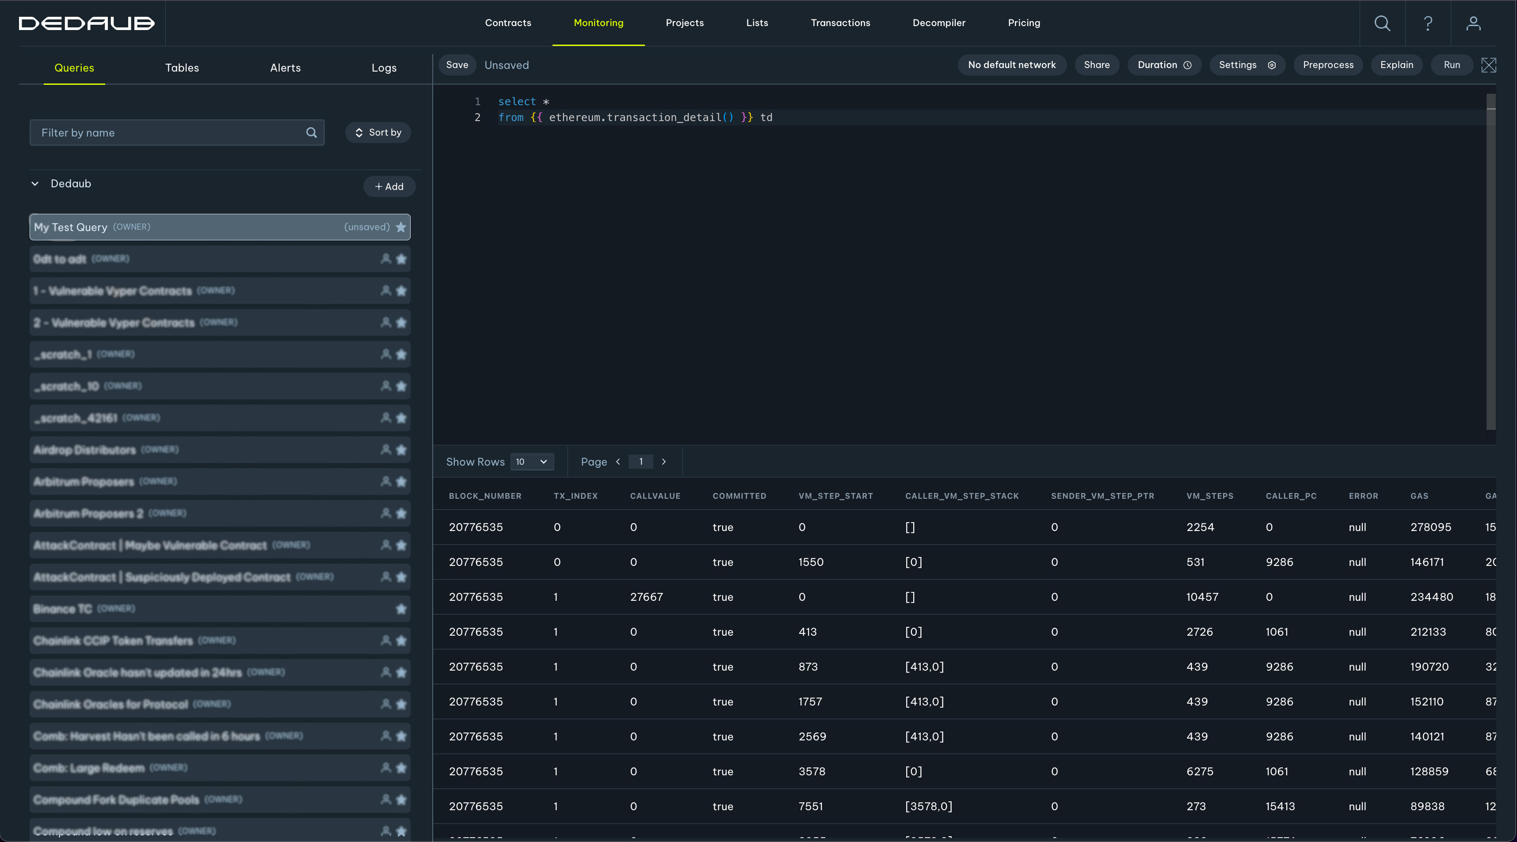Toggle favorite star on My Test Query

click(x=401, y=227)
